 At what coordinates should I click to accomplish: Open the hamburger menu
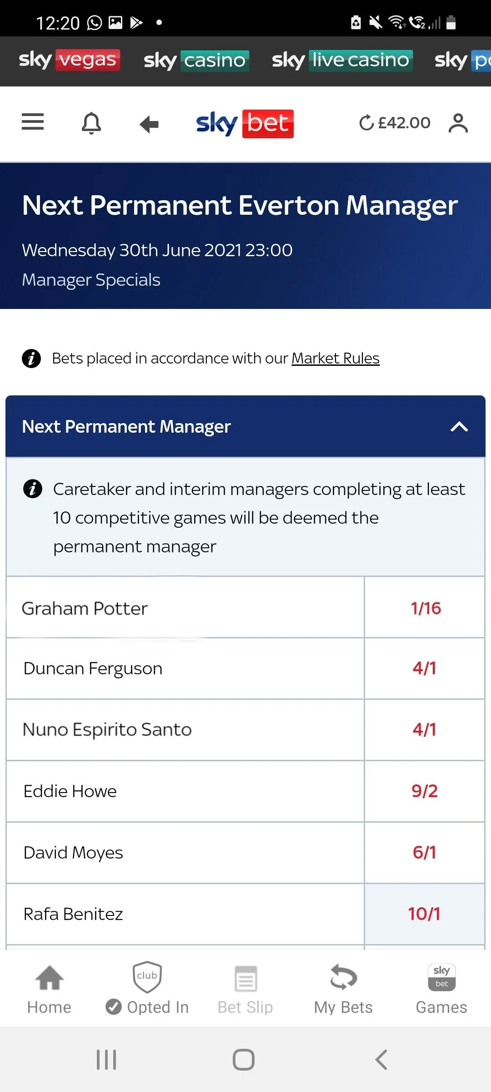pos(33,122)
